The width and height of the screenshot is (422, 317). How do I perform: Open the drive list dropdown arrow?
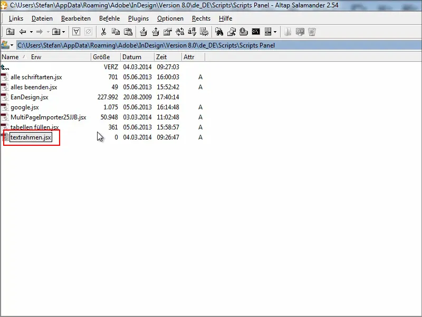tap(12, 45)
